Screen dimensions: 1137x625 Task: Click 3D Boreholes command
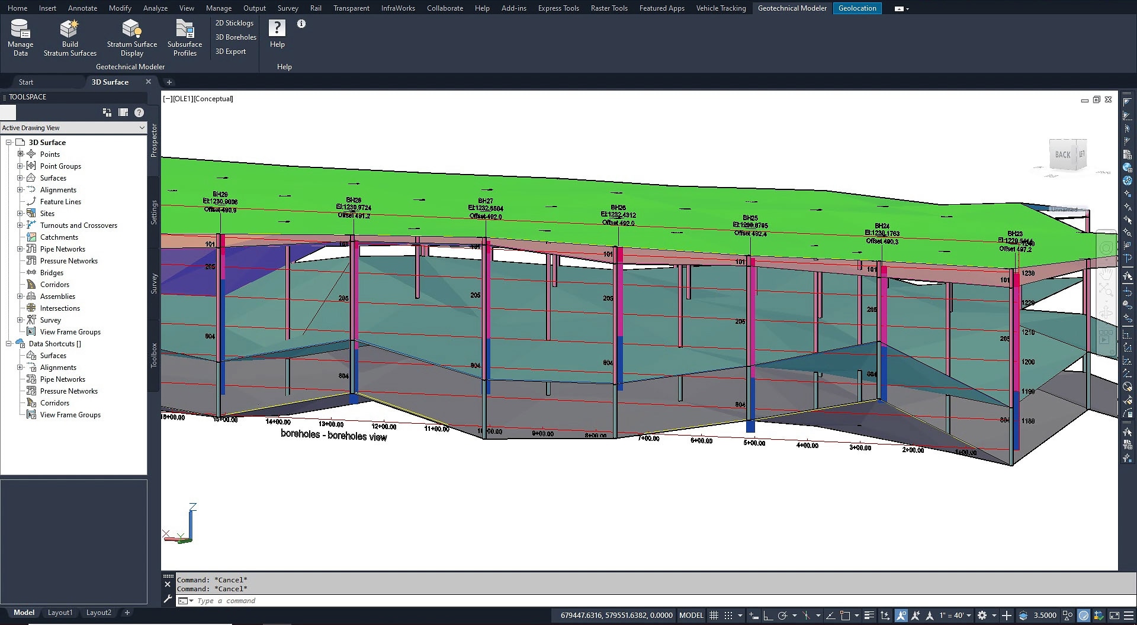235,37
